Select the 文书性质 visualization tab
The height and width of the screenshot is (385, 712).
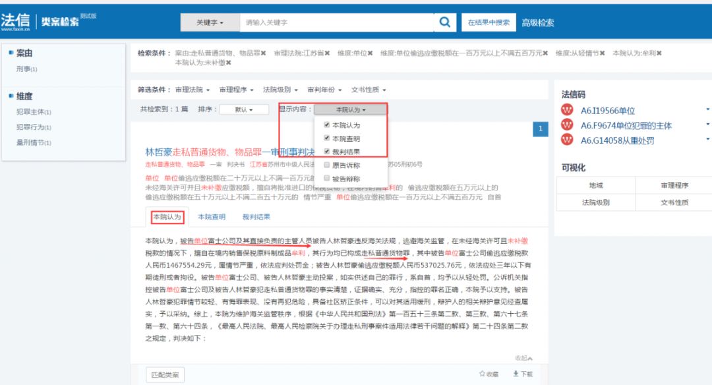click(x=674, y=202)
